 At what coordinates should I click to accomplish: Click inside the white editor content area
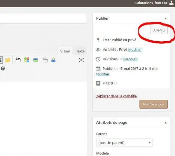coord(43,119)
